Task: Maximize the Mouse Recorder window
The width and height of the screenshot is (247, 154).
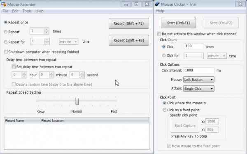Action: click(136, 5)
